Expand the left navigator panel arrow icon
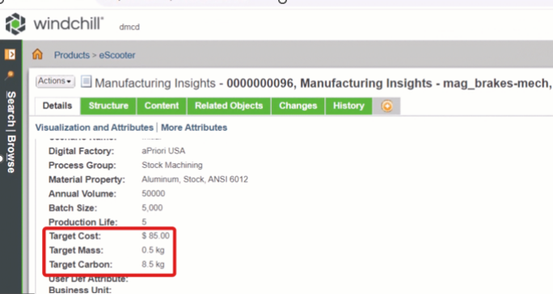Viewport: 553px width, 294px height. [x=10, y=54]
